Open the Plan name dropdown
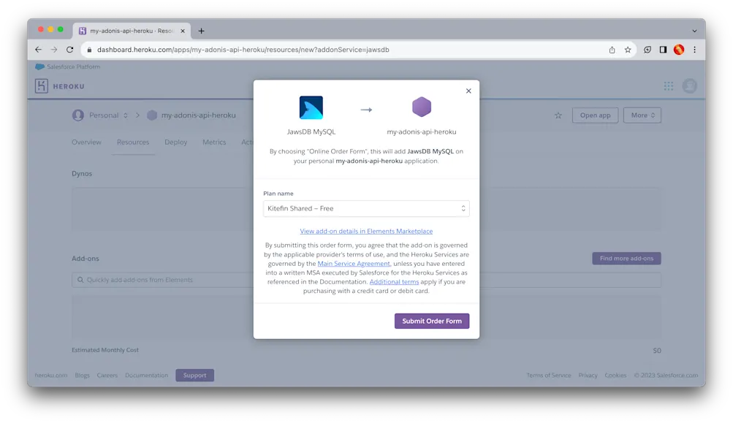The image size is (733, 423). click(x=366, y=208)
